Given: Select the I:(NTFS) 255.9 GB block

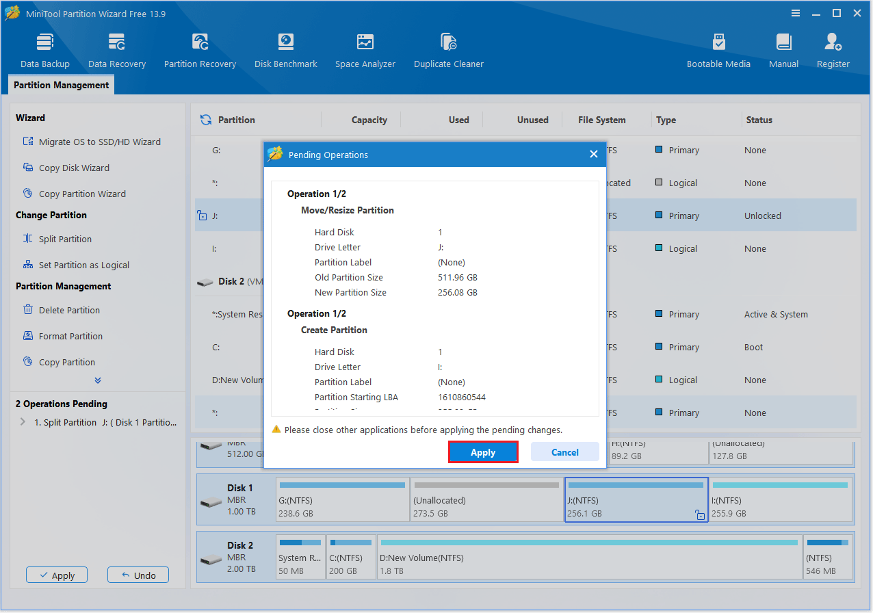Looking at the screenshot, I should [x=781, y=500].
